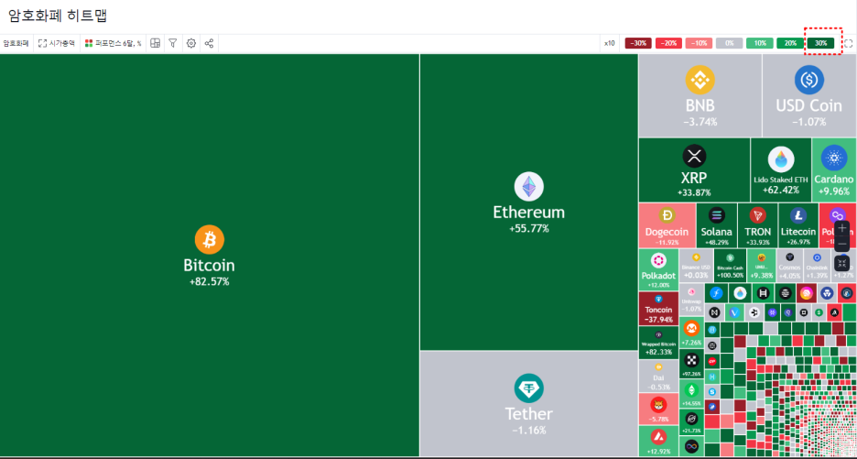
Task: Click the Bitcoin logo icon
Action: (210, 240)
